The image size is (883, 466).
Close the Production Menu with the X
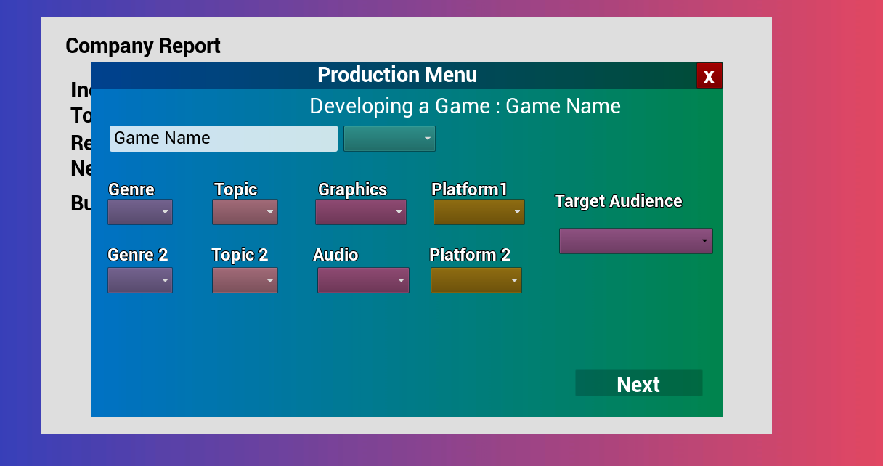click(x=709, y=75)
